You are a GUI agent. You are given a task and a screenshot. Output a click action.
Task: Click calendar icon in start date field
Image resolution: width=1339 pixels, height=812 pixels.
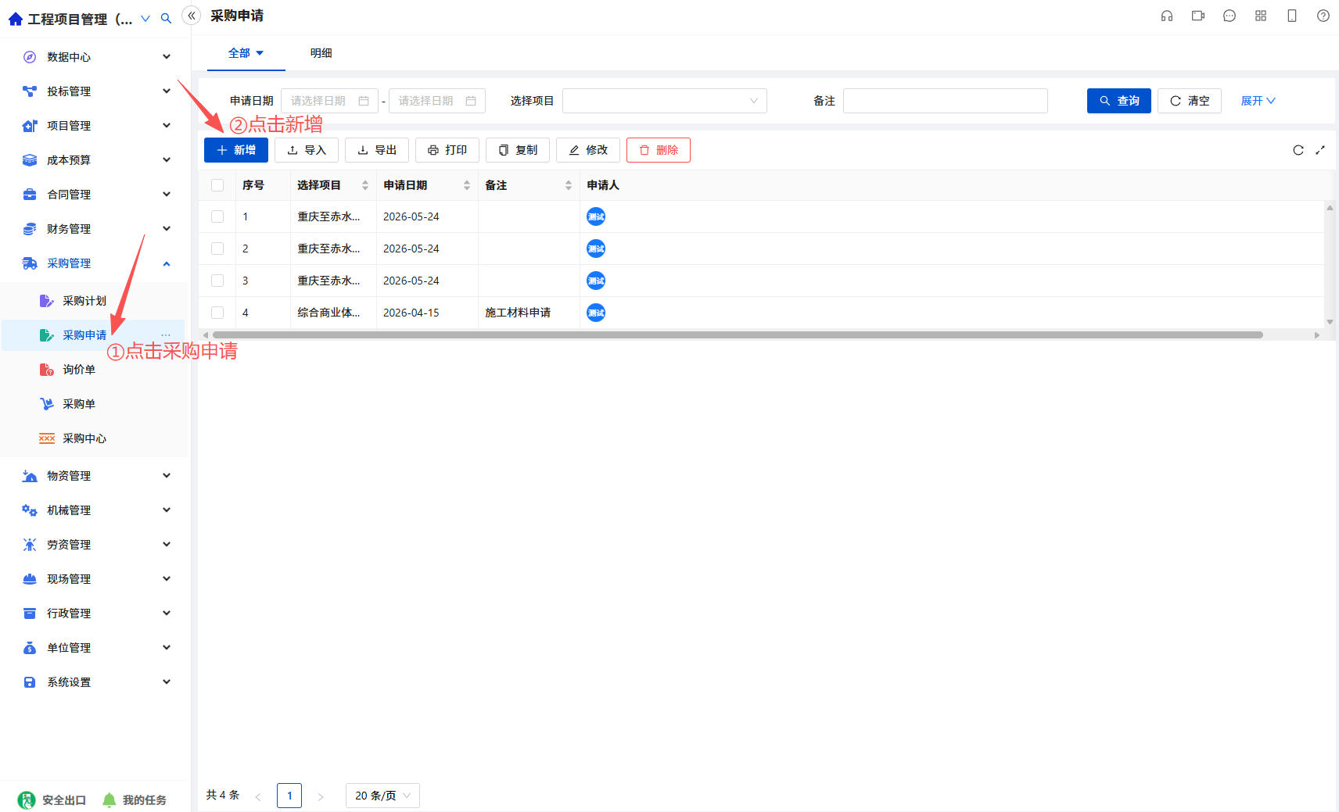364,101
